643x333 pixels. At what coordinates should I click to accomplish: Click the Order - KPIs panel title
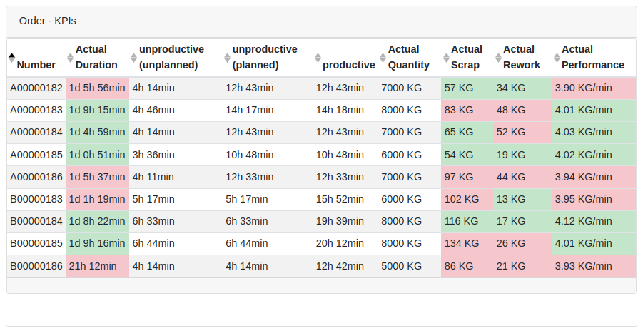(47, 21)
